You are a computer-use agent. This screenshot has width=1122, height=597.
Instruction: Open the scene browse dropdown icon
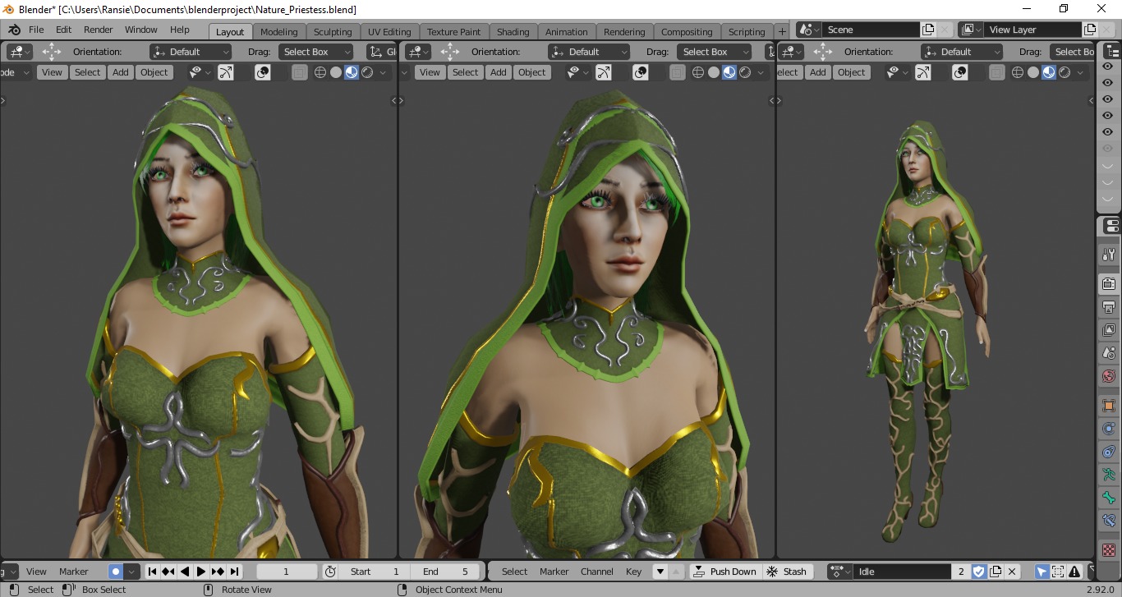[x=810, y=30]
